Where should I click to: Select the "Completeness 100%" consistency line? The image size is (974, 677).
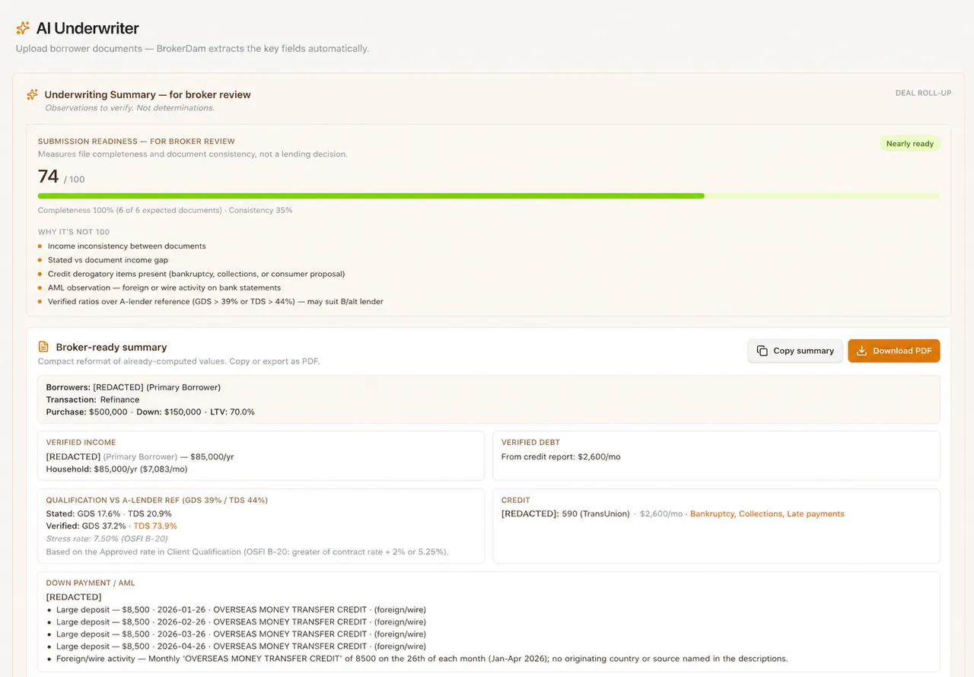[x=165, y=210]
